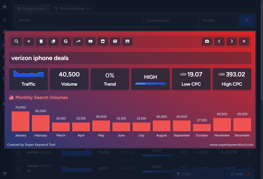Go to next keyword arrow

232,41
